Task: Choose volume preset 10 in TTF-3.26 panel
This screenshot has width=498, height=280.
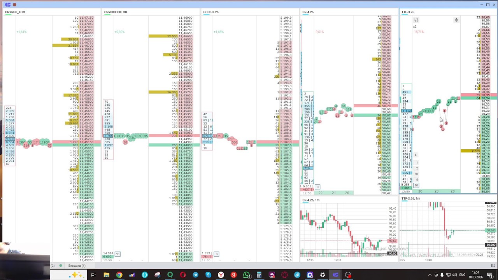Action: 416,185
